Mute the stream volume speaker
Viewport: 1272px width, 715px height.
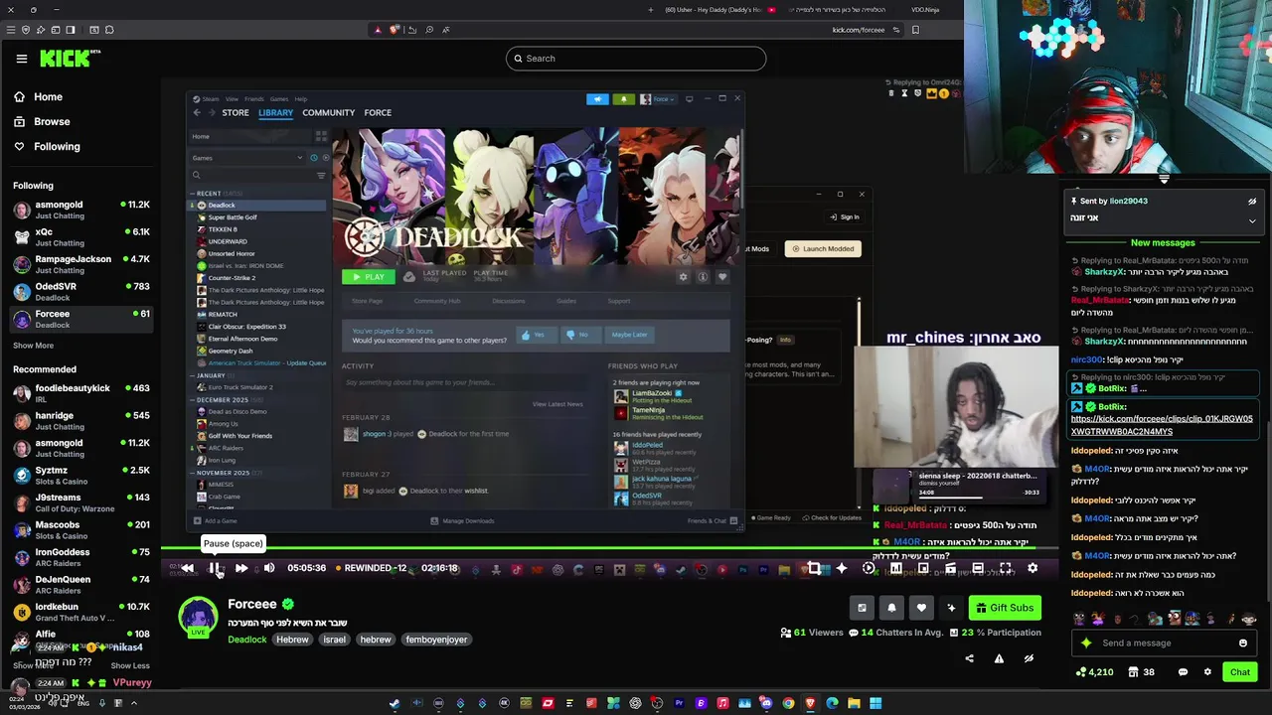(x=269, y=568)
